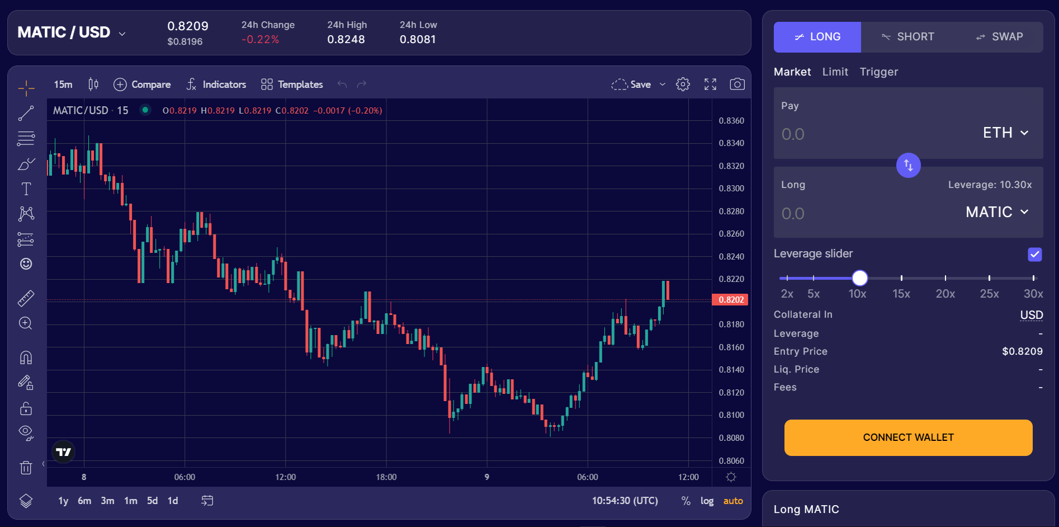
Task: Click the redo arrow in chart toolbar
Action: pyautogui.click(x=362, y=84)
